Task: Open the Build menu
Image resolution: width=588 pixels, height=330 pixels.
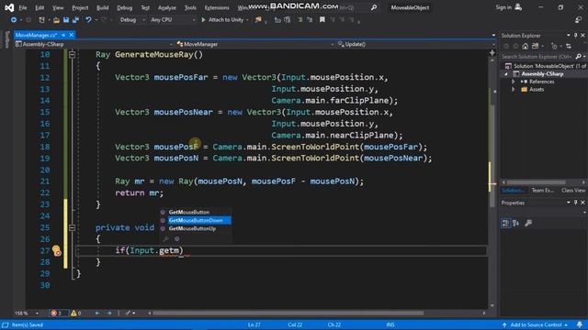Action: 102,7
